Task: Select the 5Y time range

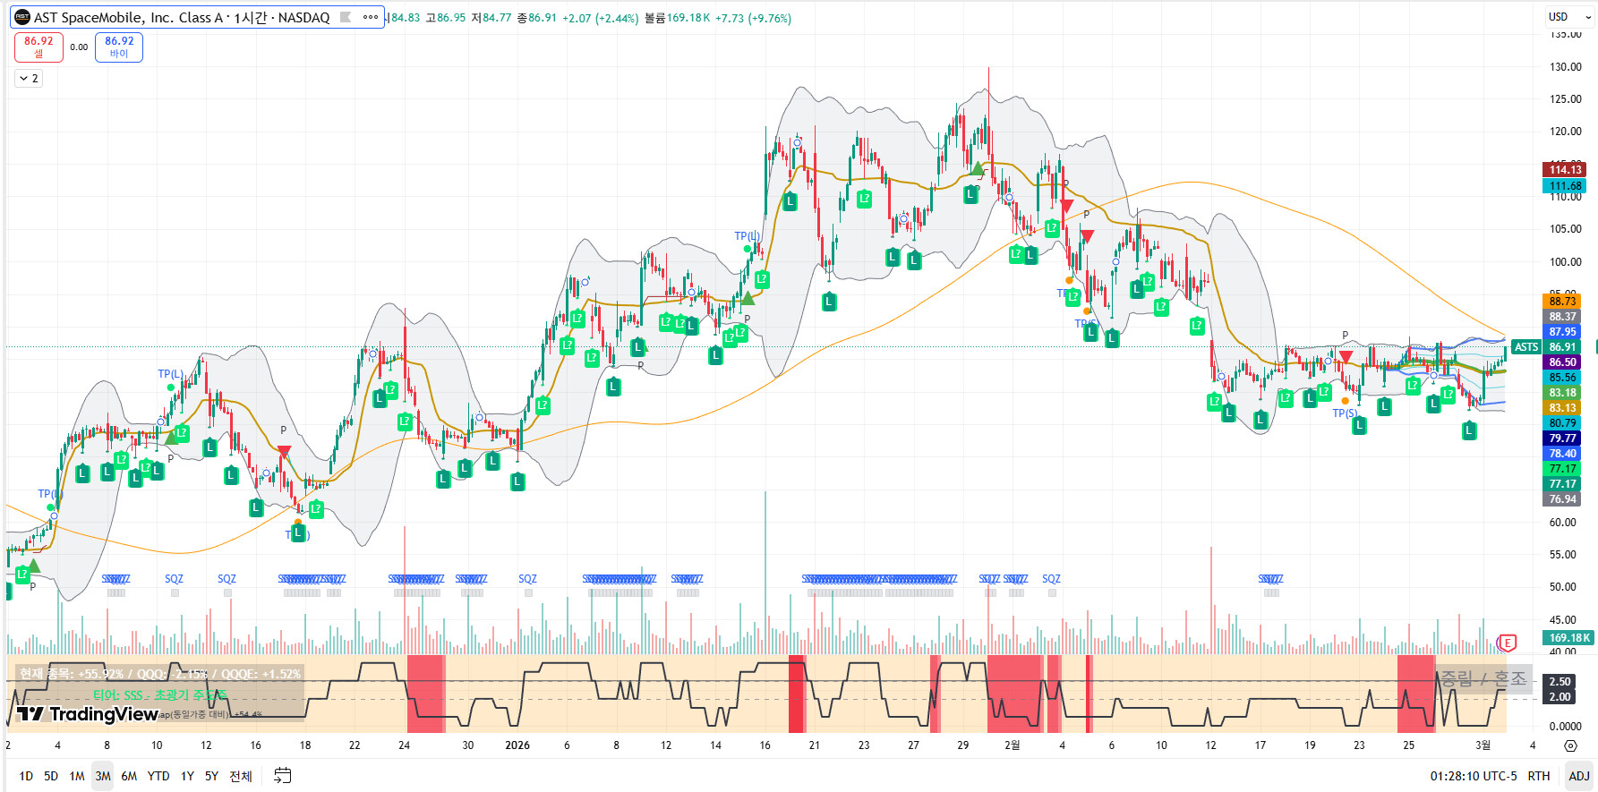Action: (211, 776)
